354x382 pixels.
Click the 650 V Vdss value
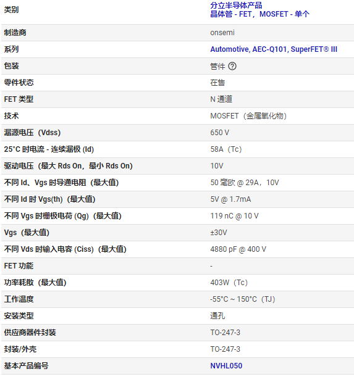pyautogui.click(x=219, y=133)
